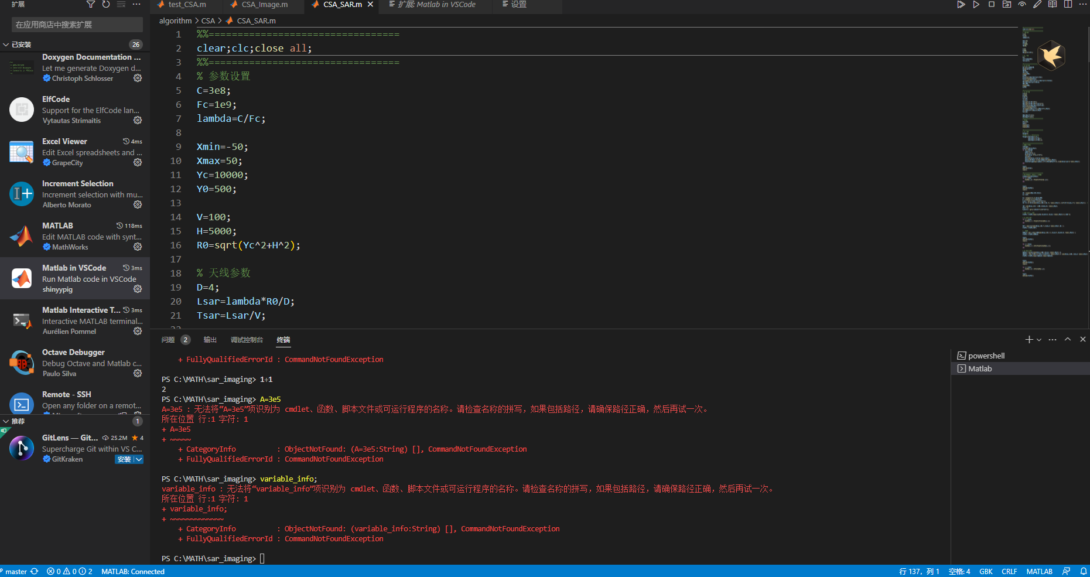Run the current MATLAB file with the play icon
Screen dimensions: 1090x577
[976, 4]
